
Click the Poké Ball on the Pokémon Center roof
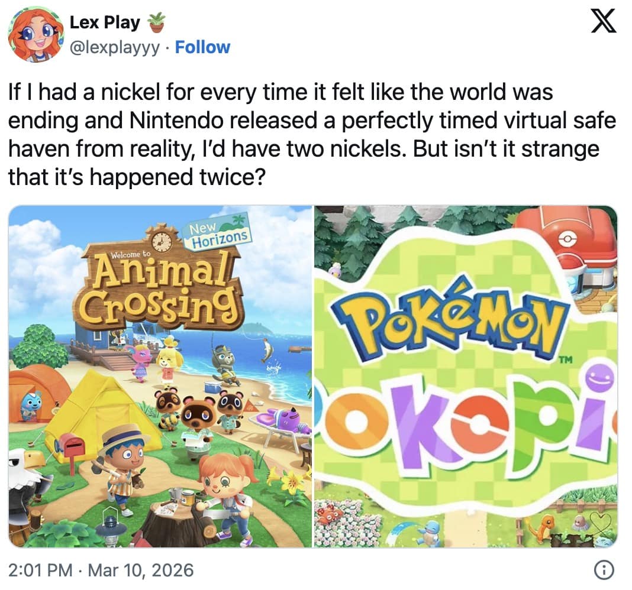(567, 238)
